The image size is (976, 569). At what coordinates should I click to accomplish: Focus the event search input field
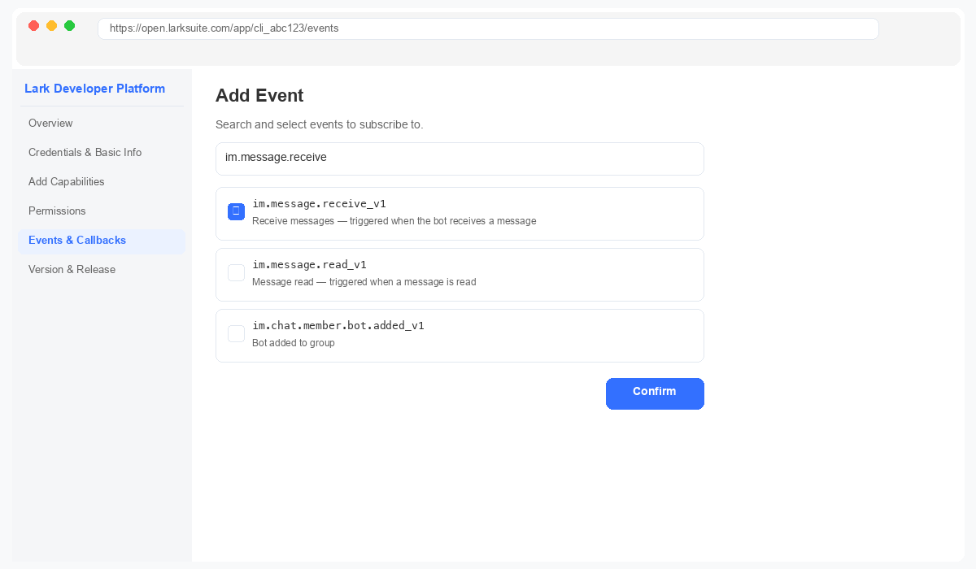click(x=460, y=159)
